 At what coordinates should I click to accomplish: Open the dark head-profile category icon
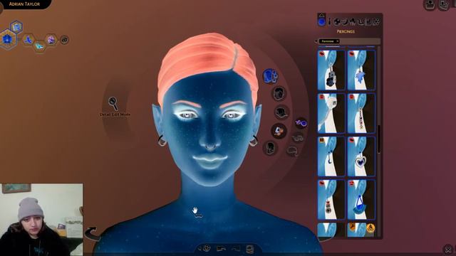pyautogui.click(x=271, y=148)
